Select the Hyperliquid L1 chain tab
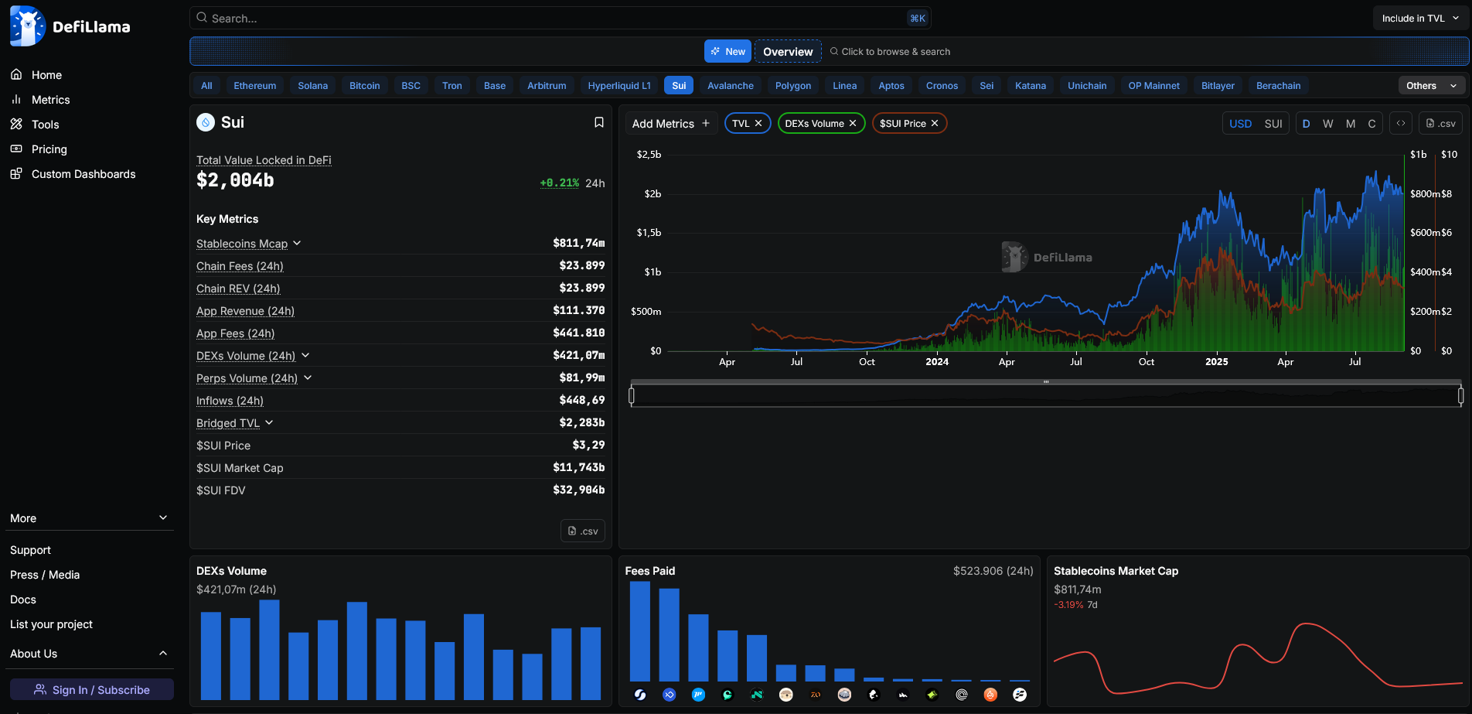This screenshot has width=1472, height=714. 619,86
